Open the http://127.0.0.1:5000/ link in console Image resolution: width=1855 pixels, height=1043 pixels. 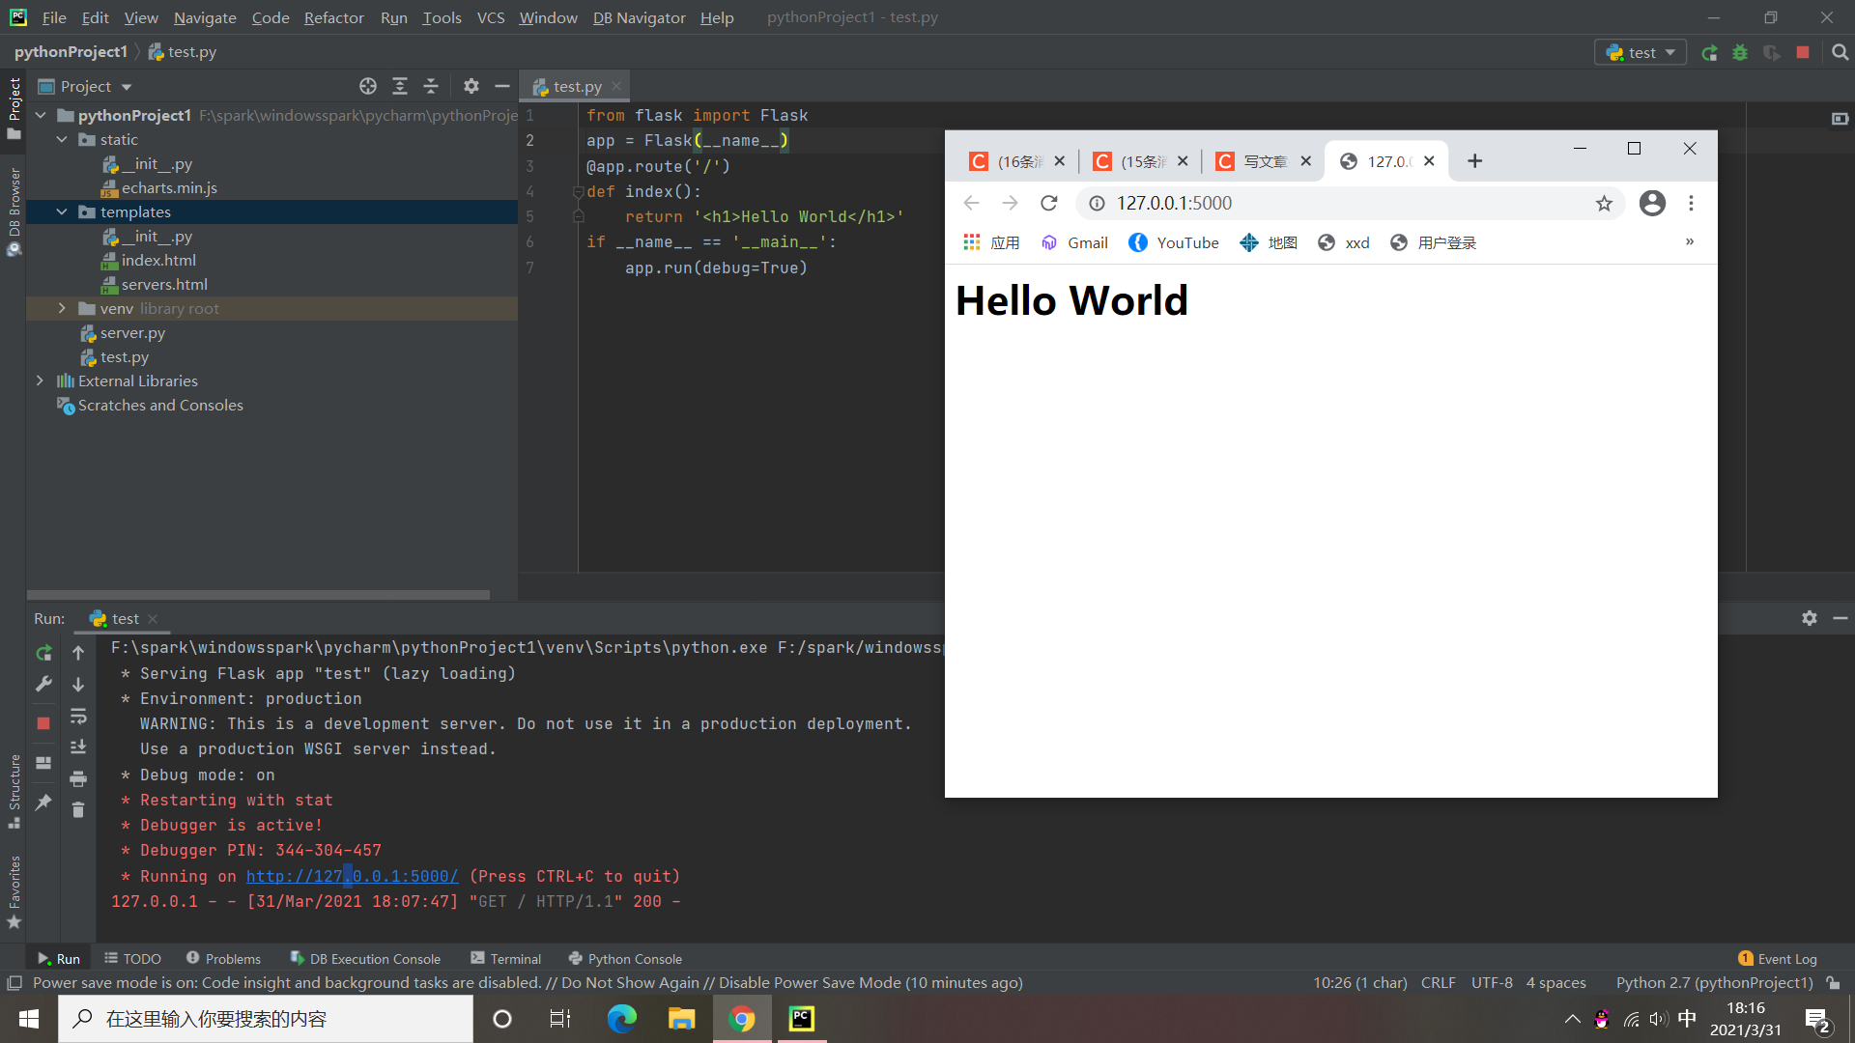[352, 877]
